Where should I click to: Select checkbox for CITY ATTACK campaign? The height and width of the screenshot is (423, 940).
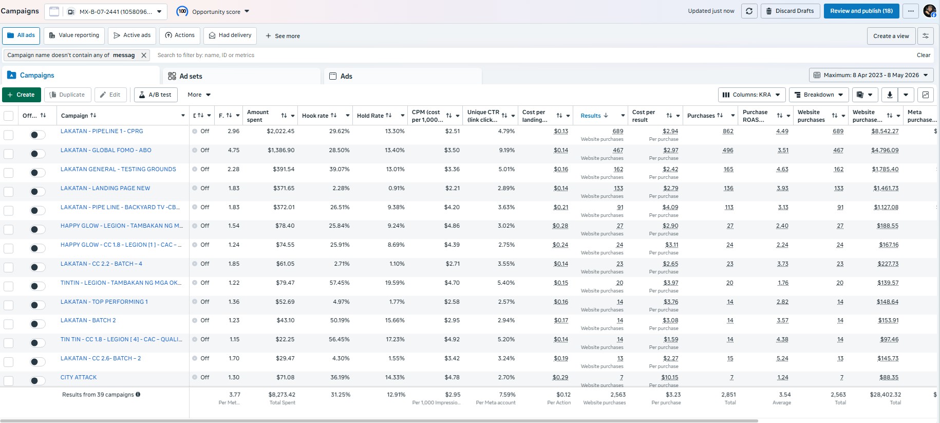(9, 381)
